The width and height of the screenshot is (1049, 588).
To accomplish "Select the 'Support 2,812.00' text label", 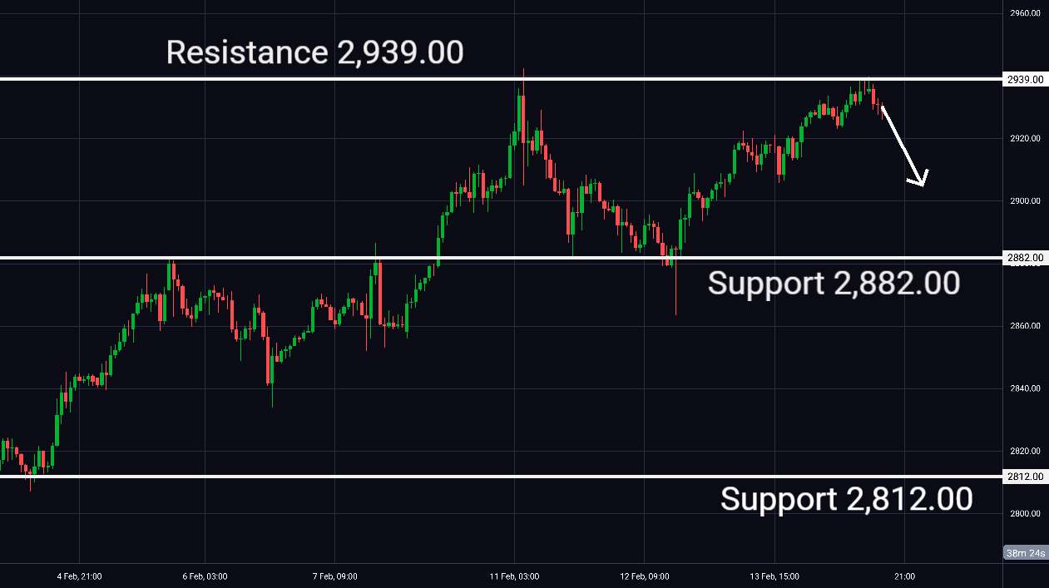I will pos(846,499).
